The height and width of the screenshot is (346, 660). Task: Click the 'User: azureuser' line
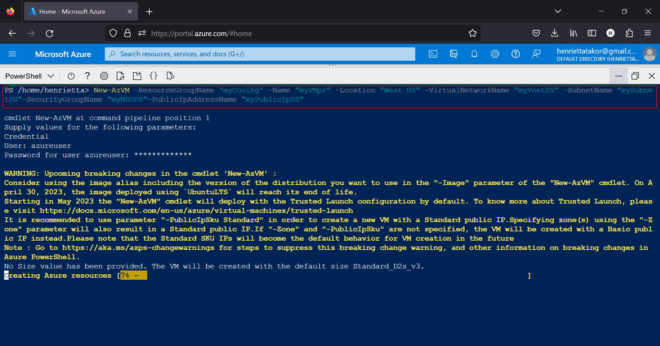38,146
